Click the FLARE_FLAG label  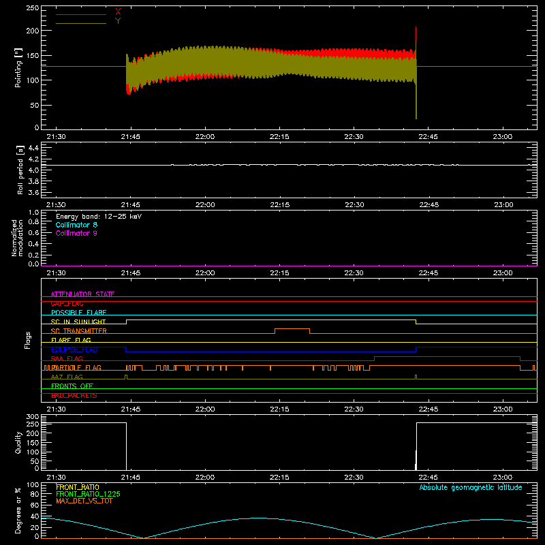pos(71,340)
